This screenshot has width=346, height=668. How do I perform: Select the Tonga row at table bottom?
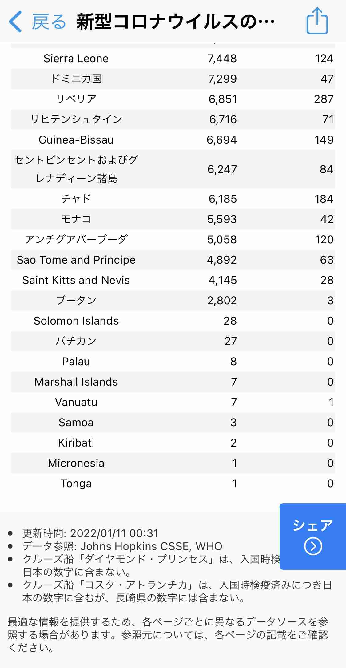tap(172, 484)
